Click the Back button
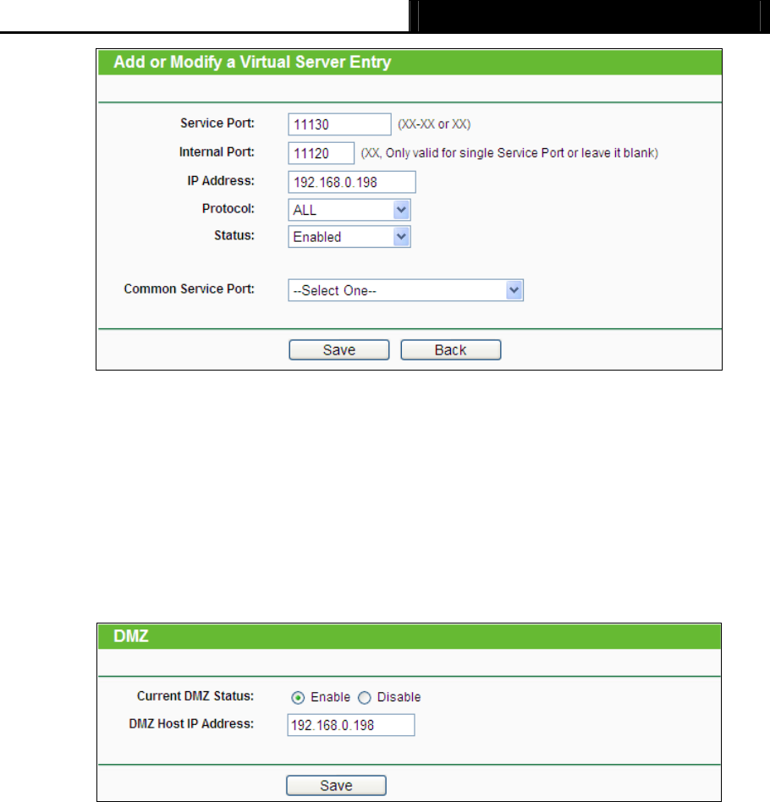 pos(450,350)
